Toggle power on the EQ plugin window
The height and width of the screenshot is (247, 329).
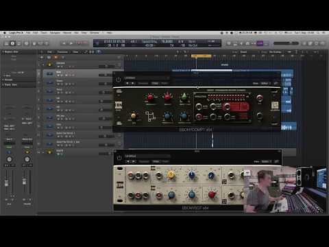point(119,158)
